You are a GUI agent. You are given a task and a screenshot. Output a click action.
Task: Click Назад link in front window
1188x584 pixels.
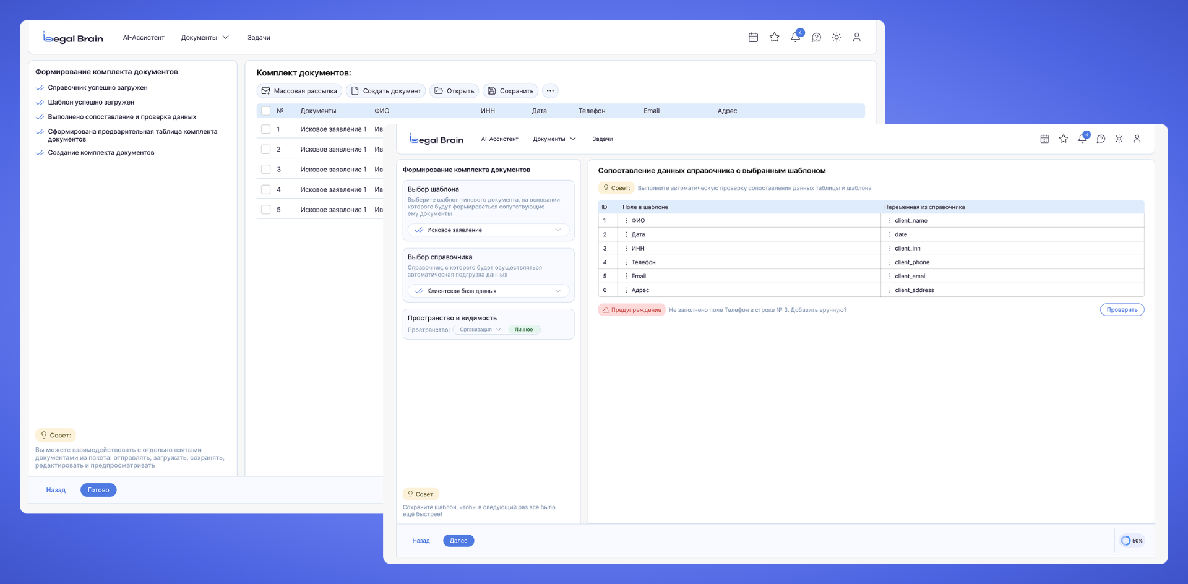pyautogui.click(x=421, y=541)
